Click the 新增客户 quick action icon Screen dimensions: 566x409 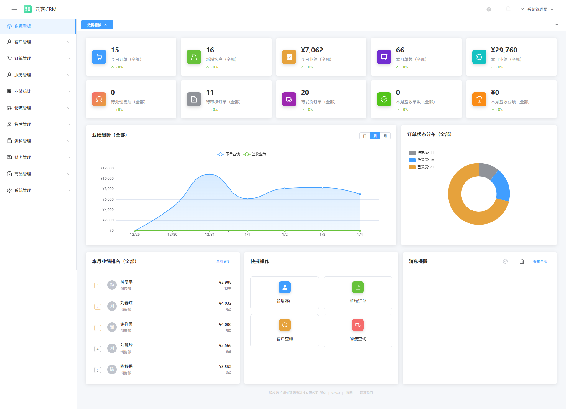click(284, 287)
